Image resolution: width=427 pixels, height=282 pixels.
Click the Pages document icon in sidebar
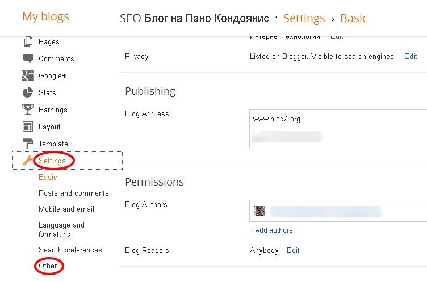click(x=28, y=41)
